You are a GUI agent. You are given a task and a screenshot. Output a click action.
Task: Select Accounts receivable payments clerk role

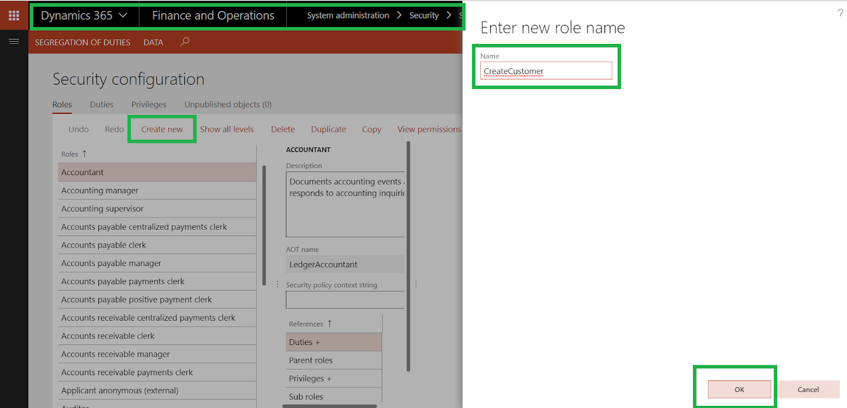(x=157, y=372)
